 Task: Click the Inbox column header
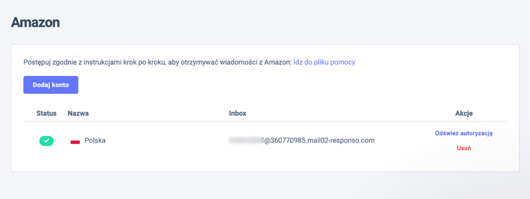(237, 113)
